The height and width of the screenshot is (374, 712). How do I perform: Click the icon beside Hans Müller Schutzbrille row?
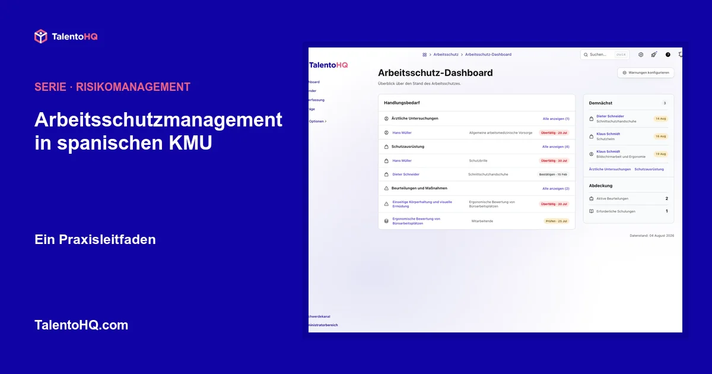click(x=386, y=161)
